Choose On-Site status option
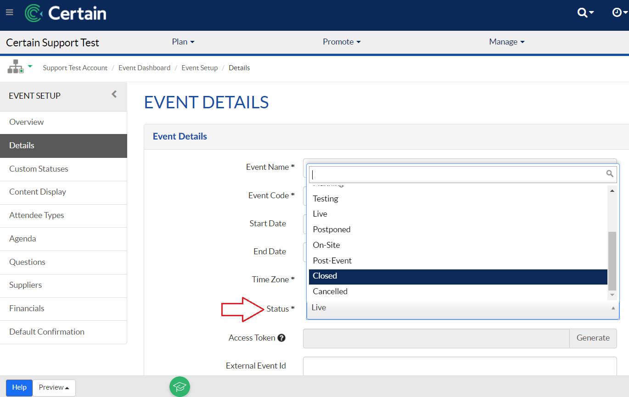This screenshot has width=629, height=397. (458, 245)
